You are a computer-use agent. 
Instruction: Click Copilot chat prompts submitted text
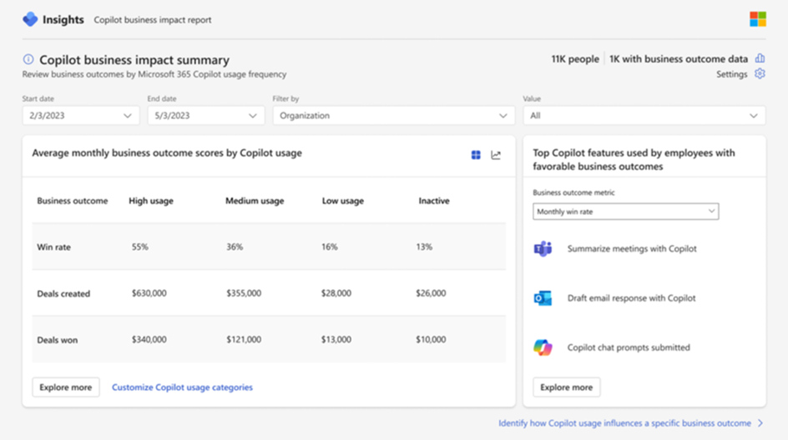click(629, 347)
